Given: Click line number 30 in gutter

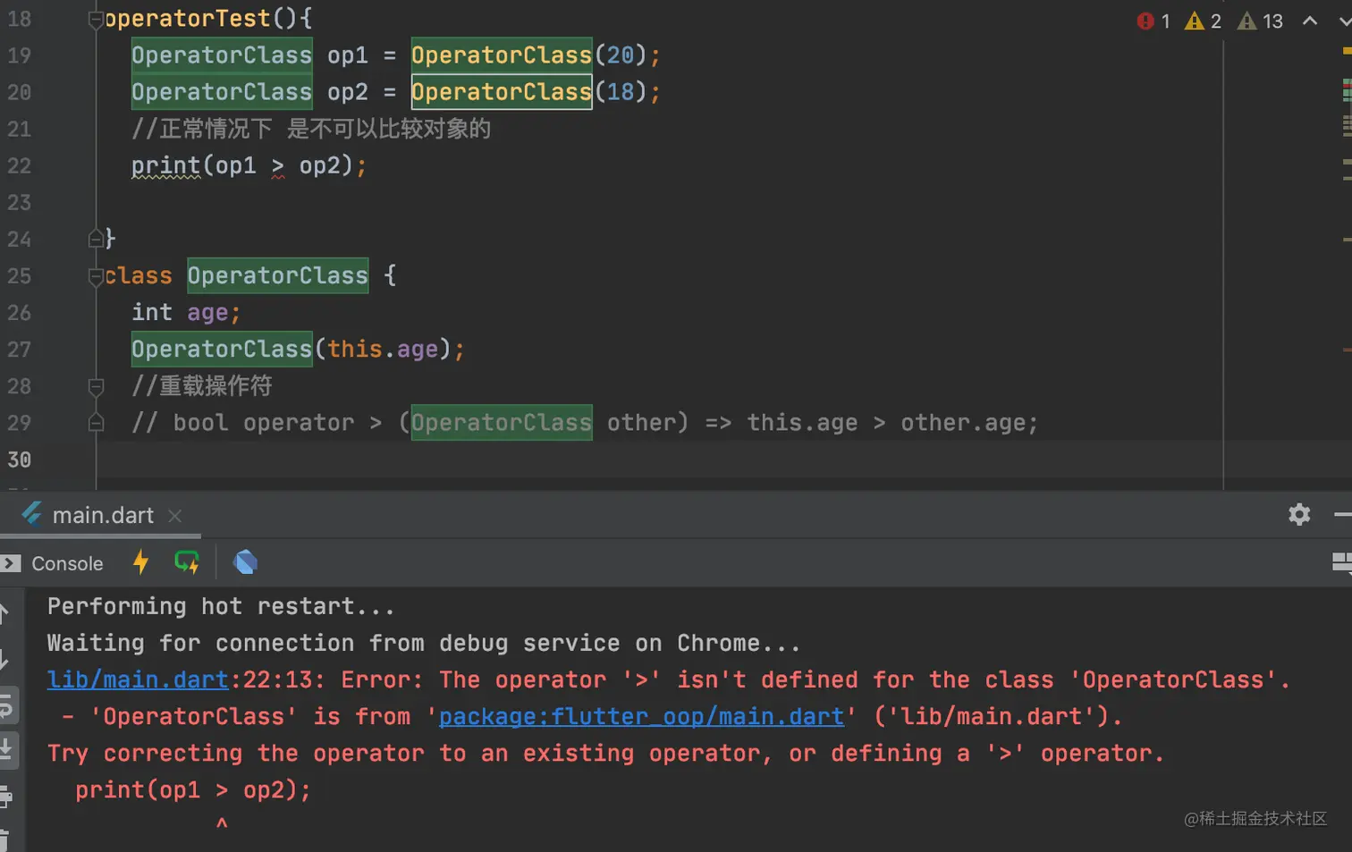Looking at the screenshot, I should 19,460.
